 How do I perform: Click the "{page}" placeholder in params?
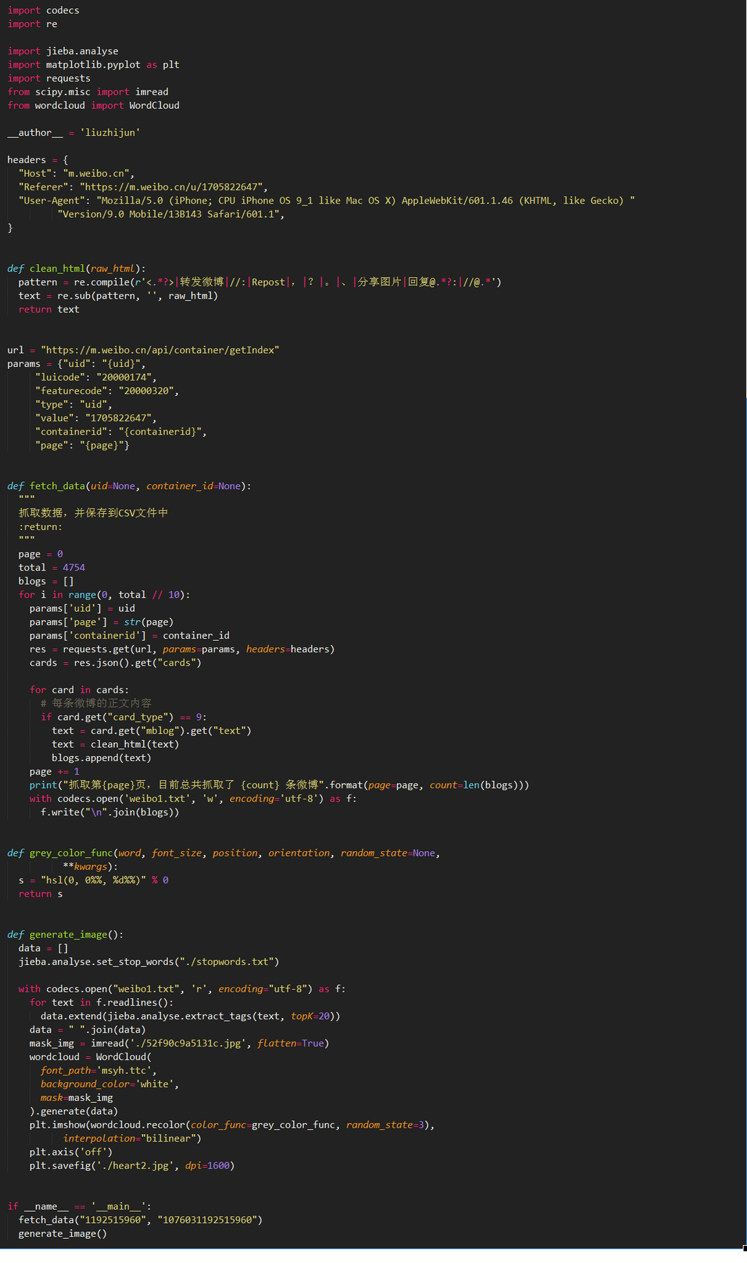[x=102, y=446]
